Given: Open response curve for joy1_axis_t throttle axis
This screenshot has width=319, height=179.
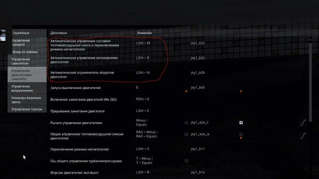Looking at the screenshot, I should click(x=303, y=122).
